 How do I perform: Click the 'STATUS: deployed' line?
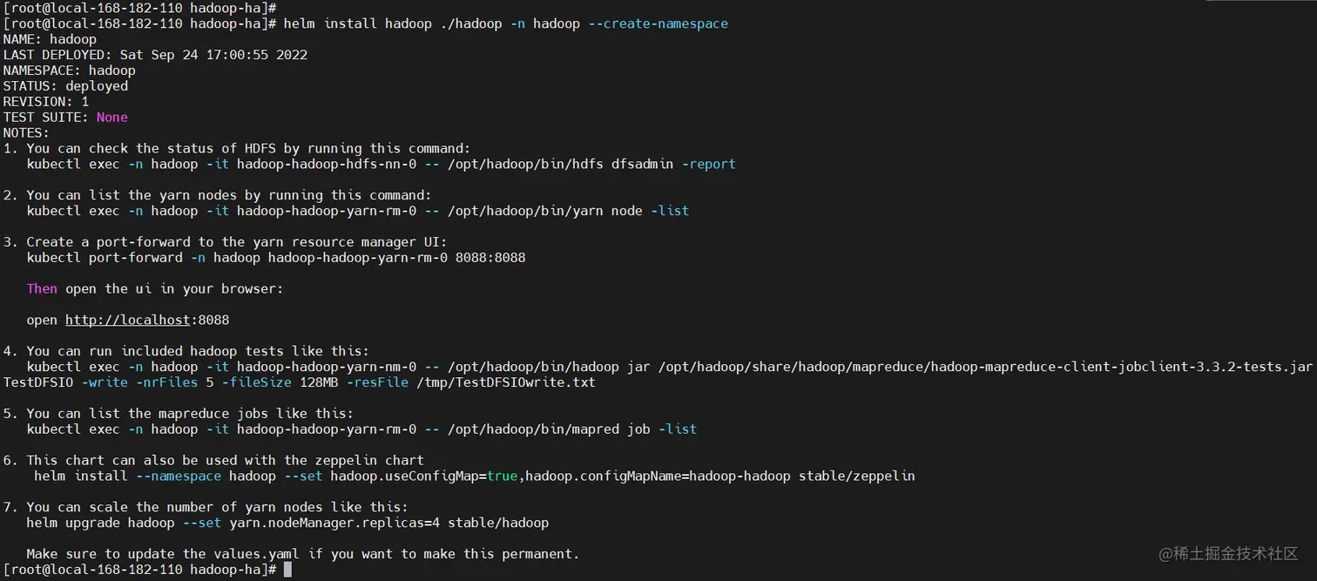pos(65,86)
